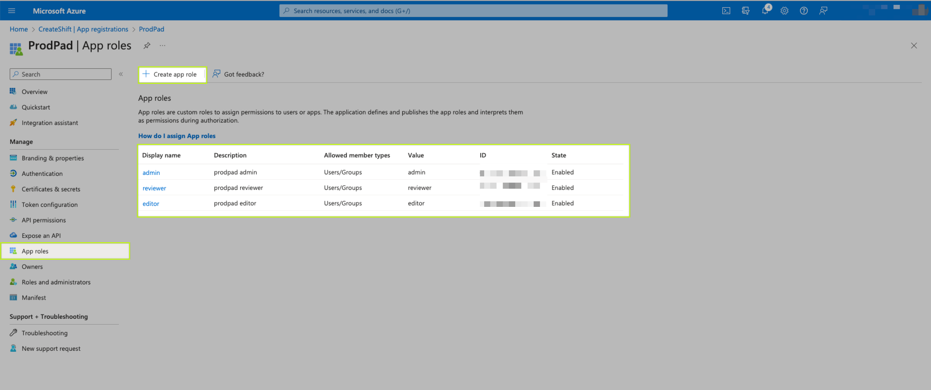Open the Manifest editor
This screenshot has height=390, width=931.
pyautogui.click(x=34, y=297)
